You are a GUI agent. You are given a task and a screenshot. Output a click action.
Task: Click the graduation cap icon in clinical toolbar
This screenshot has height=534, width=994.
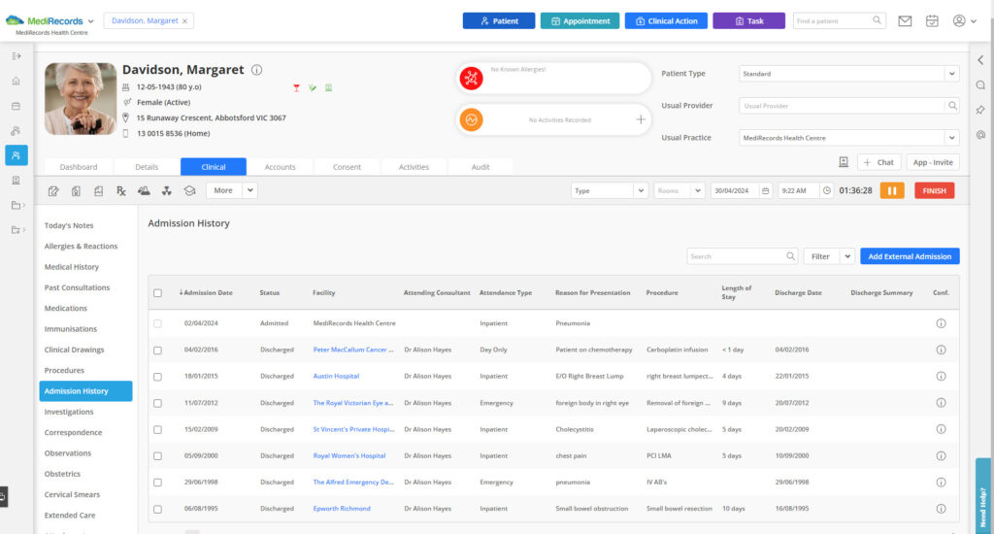point(189,191)
